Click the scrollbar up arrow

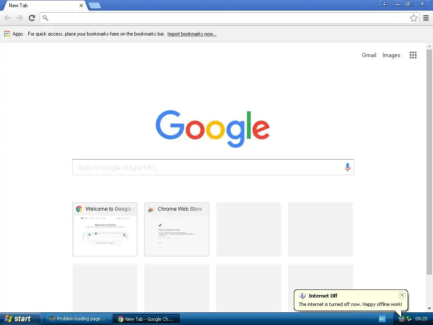pyautogui.click(x=429, y=46)
